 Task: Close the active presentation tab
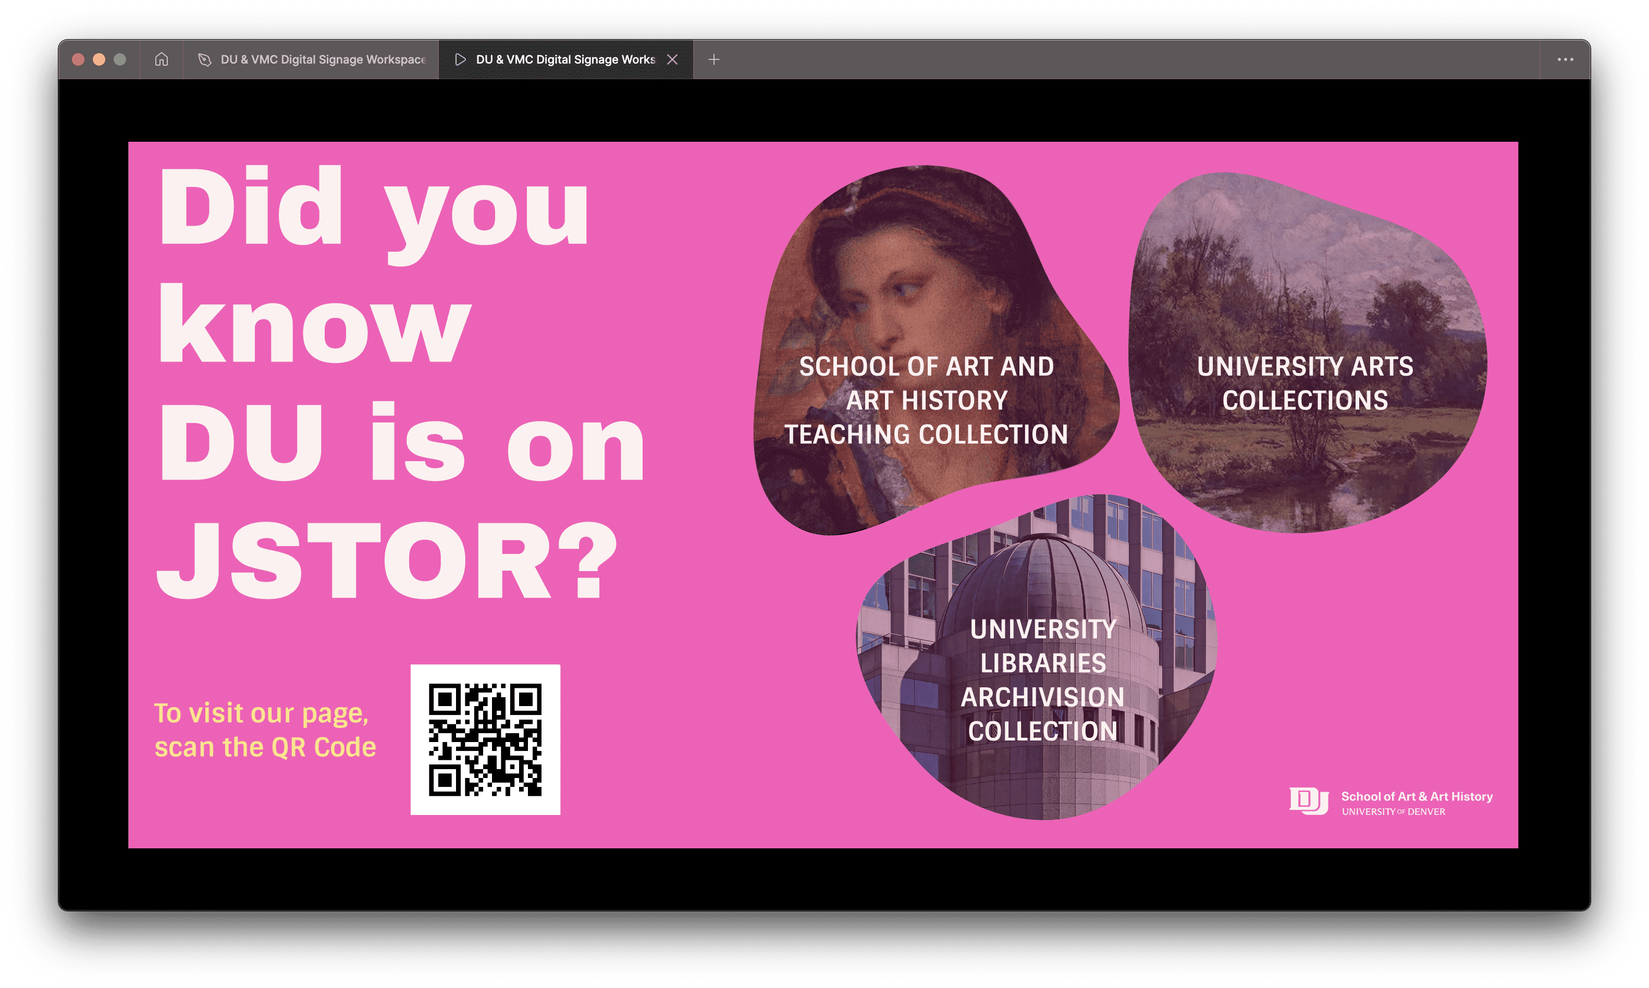[672, 59]
